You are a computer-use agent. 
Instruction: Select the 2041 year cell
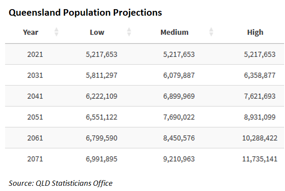35,96
